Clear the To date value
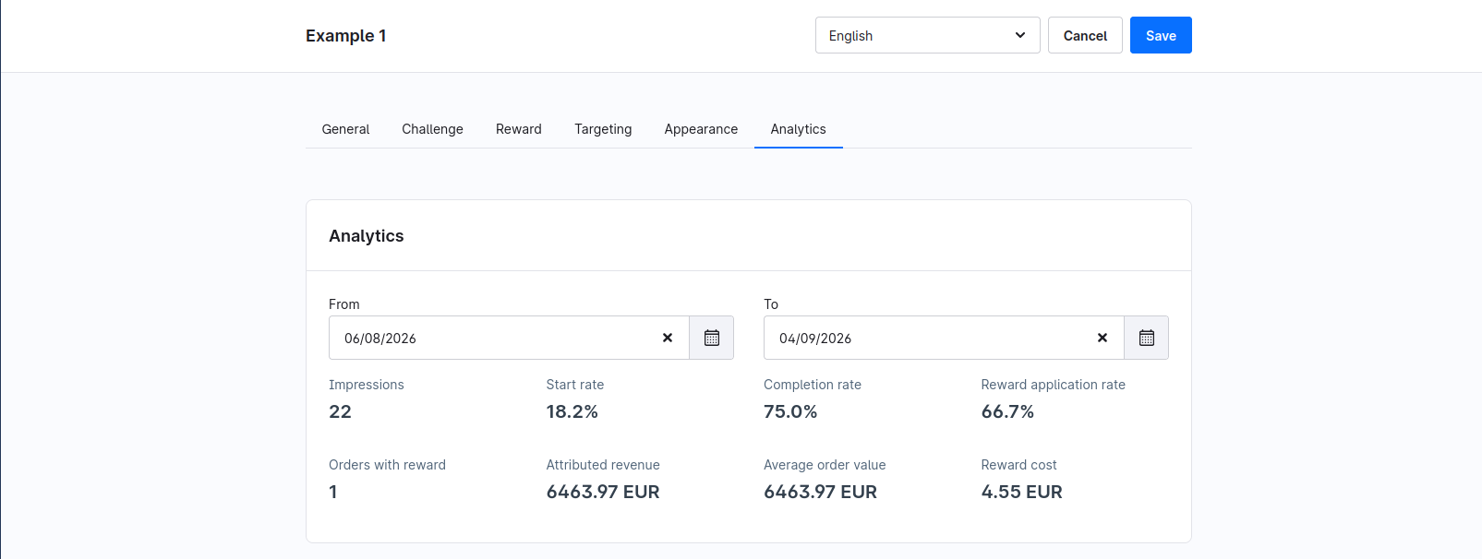1482x559 pixels. [x=1102, y=338]
